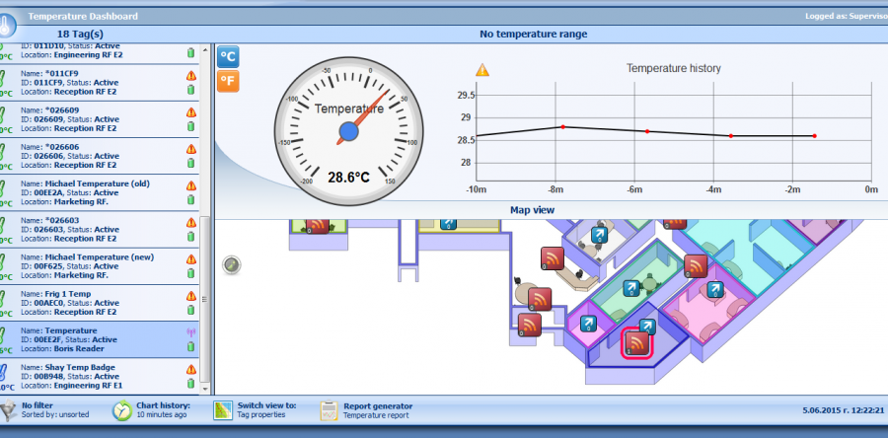
Task: Click battery icon on Shay Temp Badge row
Action: click(x=190, y=383)
